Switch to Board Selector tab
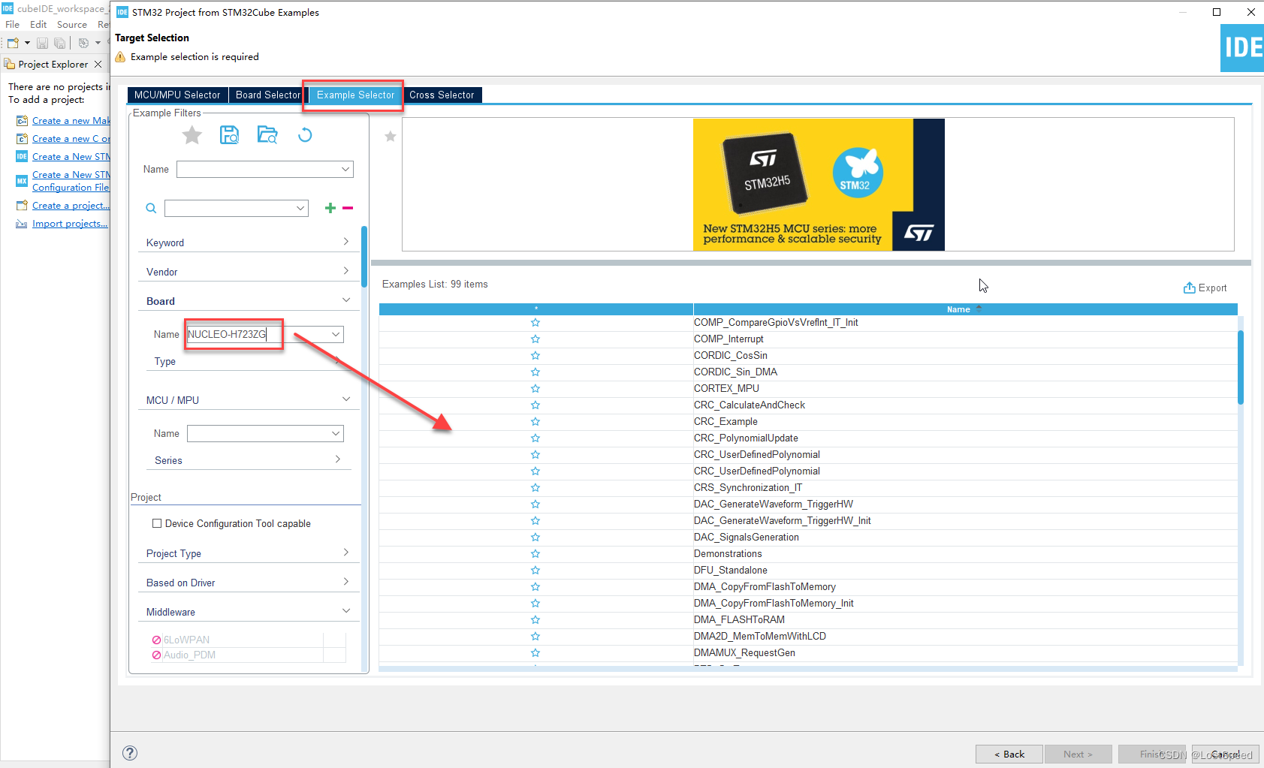This screenshot has width=1264, height=768. [x=267, y=95]
